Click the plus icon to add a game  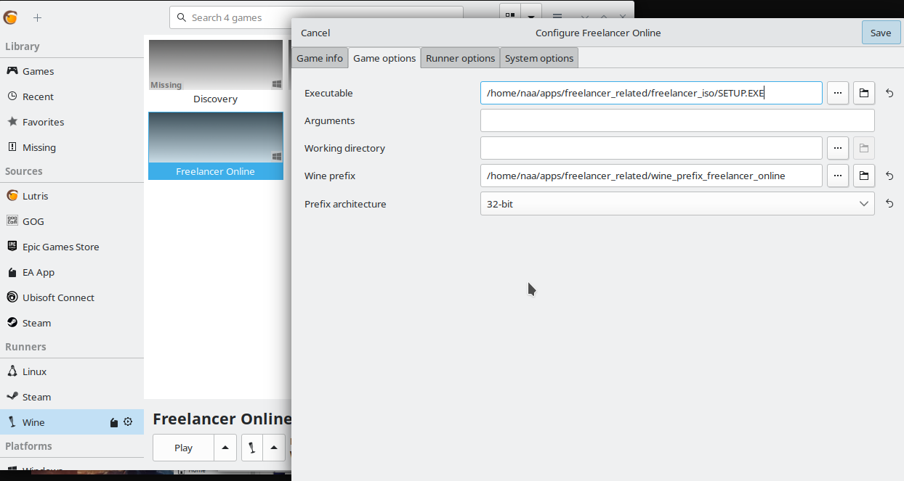coord(37,18)
